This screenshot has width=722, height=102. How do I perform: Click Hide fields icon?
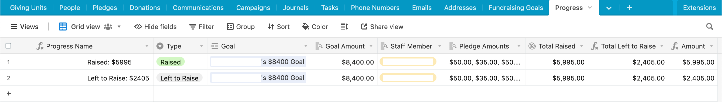(138, 26)
